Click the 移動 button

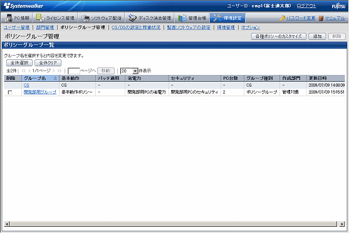click(x=106, y=71)
